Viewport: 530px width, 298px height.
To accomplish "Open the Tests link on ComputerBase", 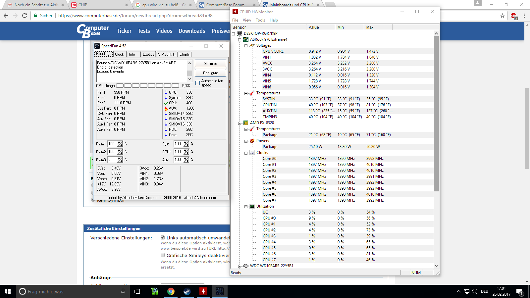I will [144, 31].
